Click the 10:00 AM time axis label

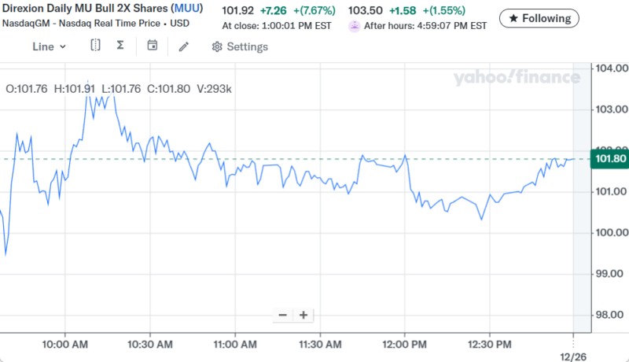click(64, 344)
